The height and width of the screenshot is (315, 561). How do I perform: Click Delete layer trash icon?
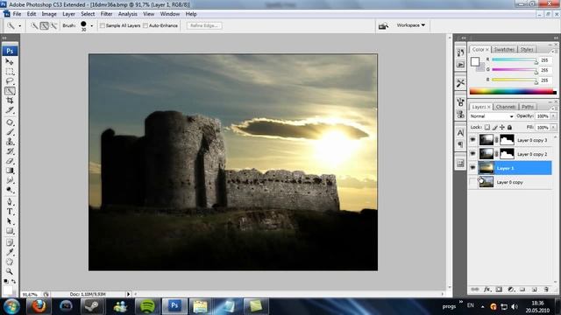point(546,290)
